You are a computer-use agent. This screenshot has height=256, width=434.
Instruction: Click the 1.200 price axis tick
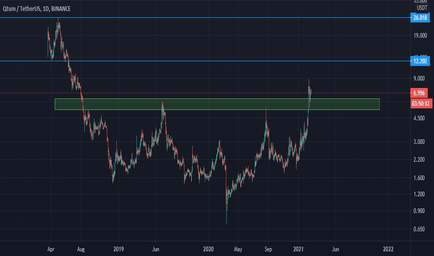point(419,194)
